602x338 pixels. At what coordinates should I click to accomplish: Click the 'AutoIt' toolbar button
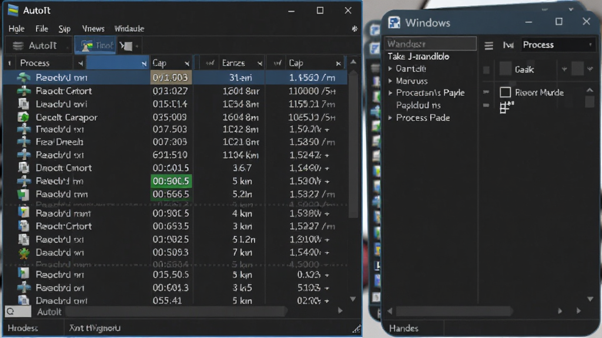38,46
